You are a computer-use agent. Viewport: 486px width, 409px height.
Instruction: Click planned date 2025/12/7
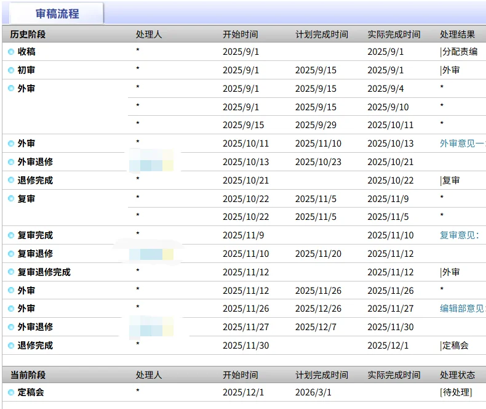(316, 327)
